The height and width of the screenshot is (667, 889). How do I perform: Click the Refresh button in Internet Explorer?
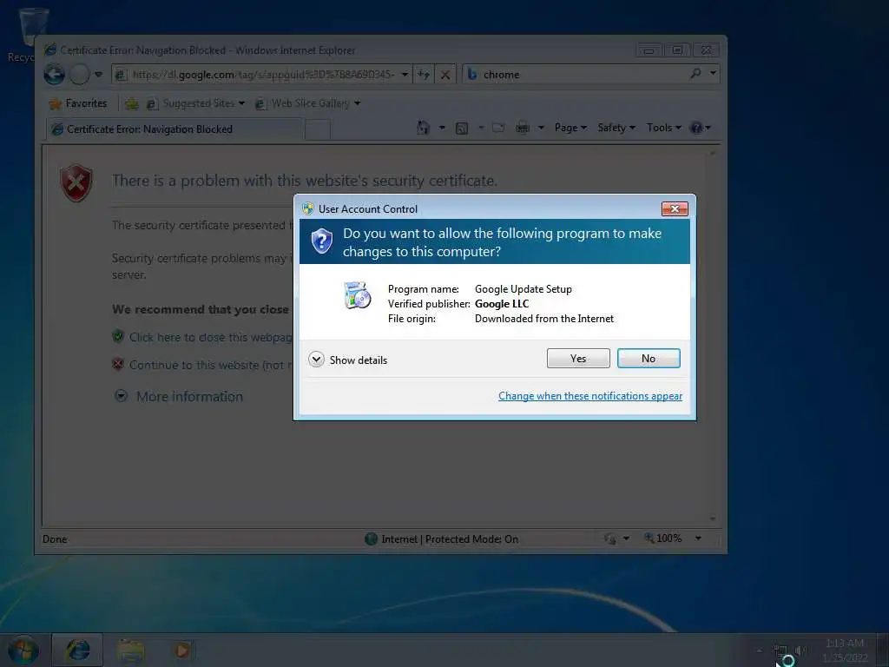pyautogui.click(x=424, y=75)
